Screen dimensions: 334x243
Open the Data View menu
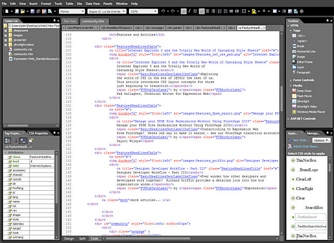pos(93,3)
